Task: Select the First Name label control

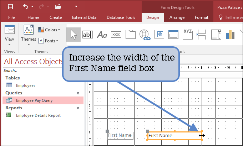Action: click(120, 135)
